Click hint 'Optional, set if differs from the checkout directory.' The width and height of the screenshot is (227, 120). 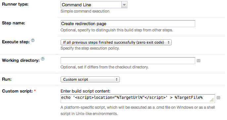[x=105, y=67]
